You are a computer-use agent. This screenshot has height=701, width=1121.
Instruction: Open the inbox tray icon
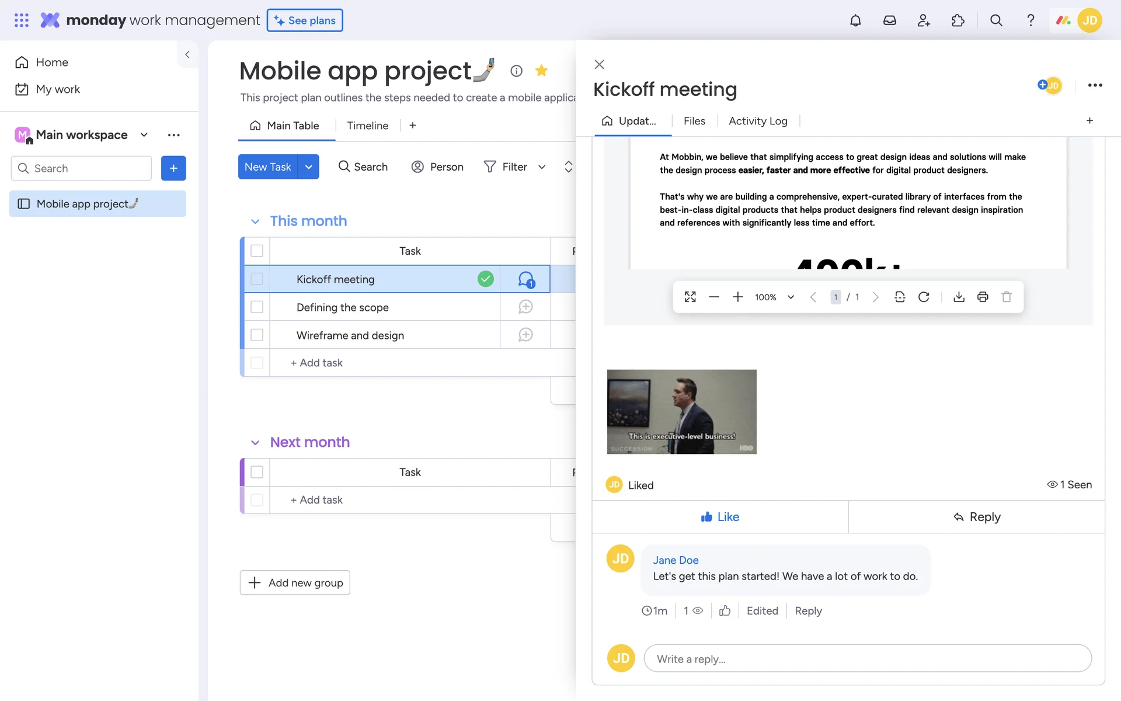coord(889,20)
